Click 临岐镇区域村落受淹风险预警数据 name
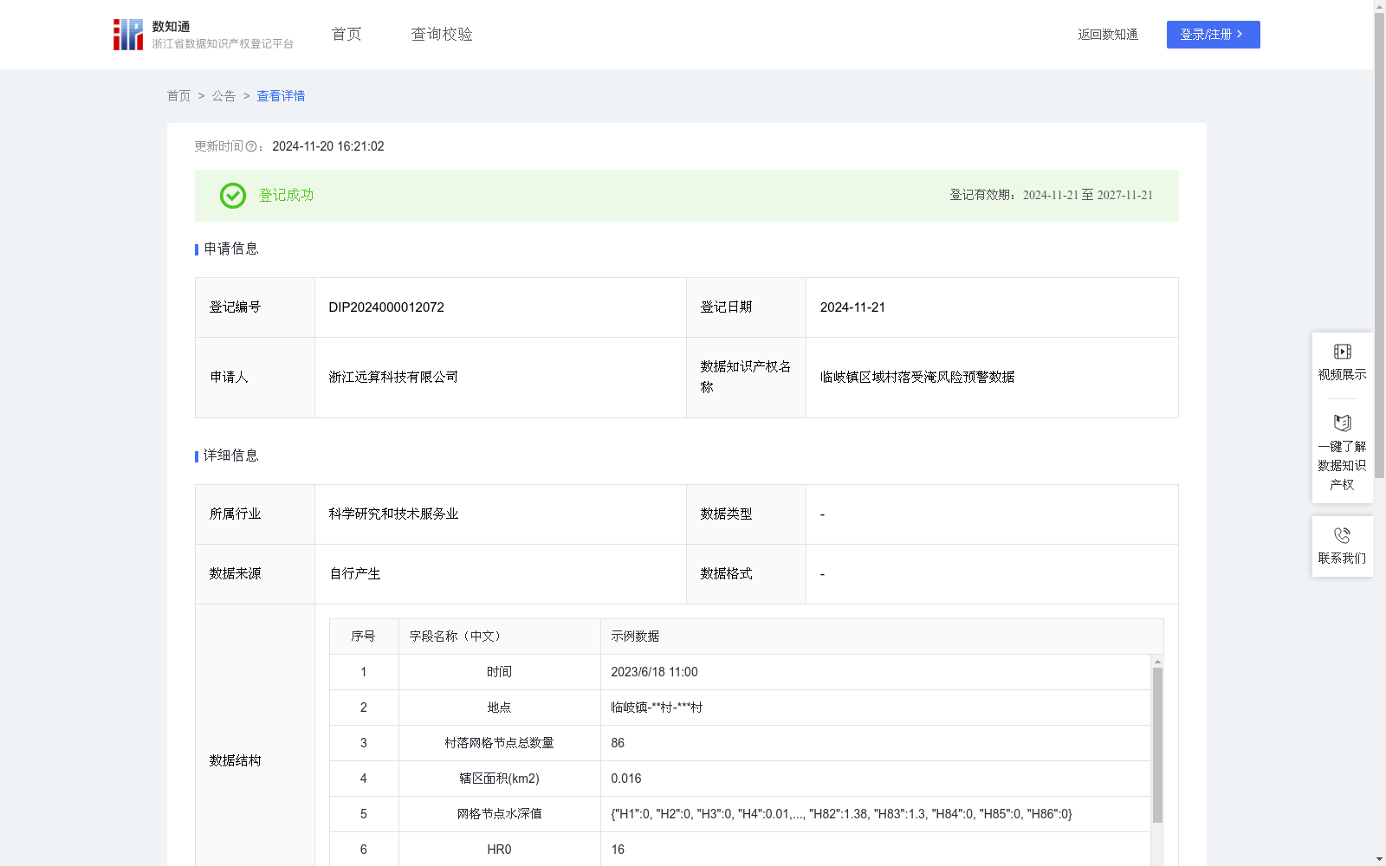Viewport: 1386px width, 866px height. (x=917, y=377)
